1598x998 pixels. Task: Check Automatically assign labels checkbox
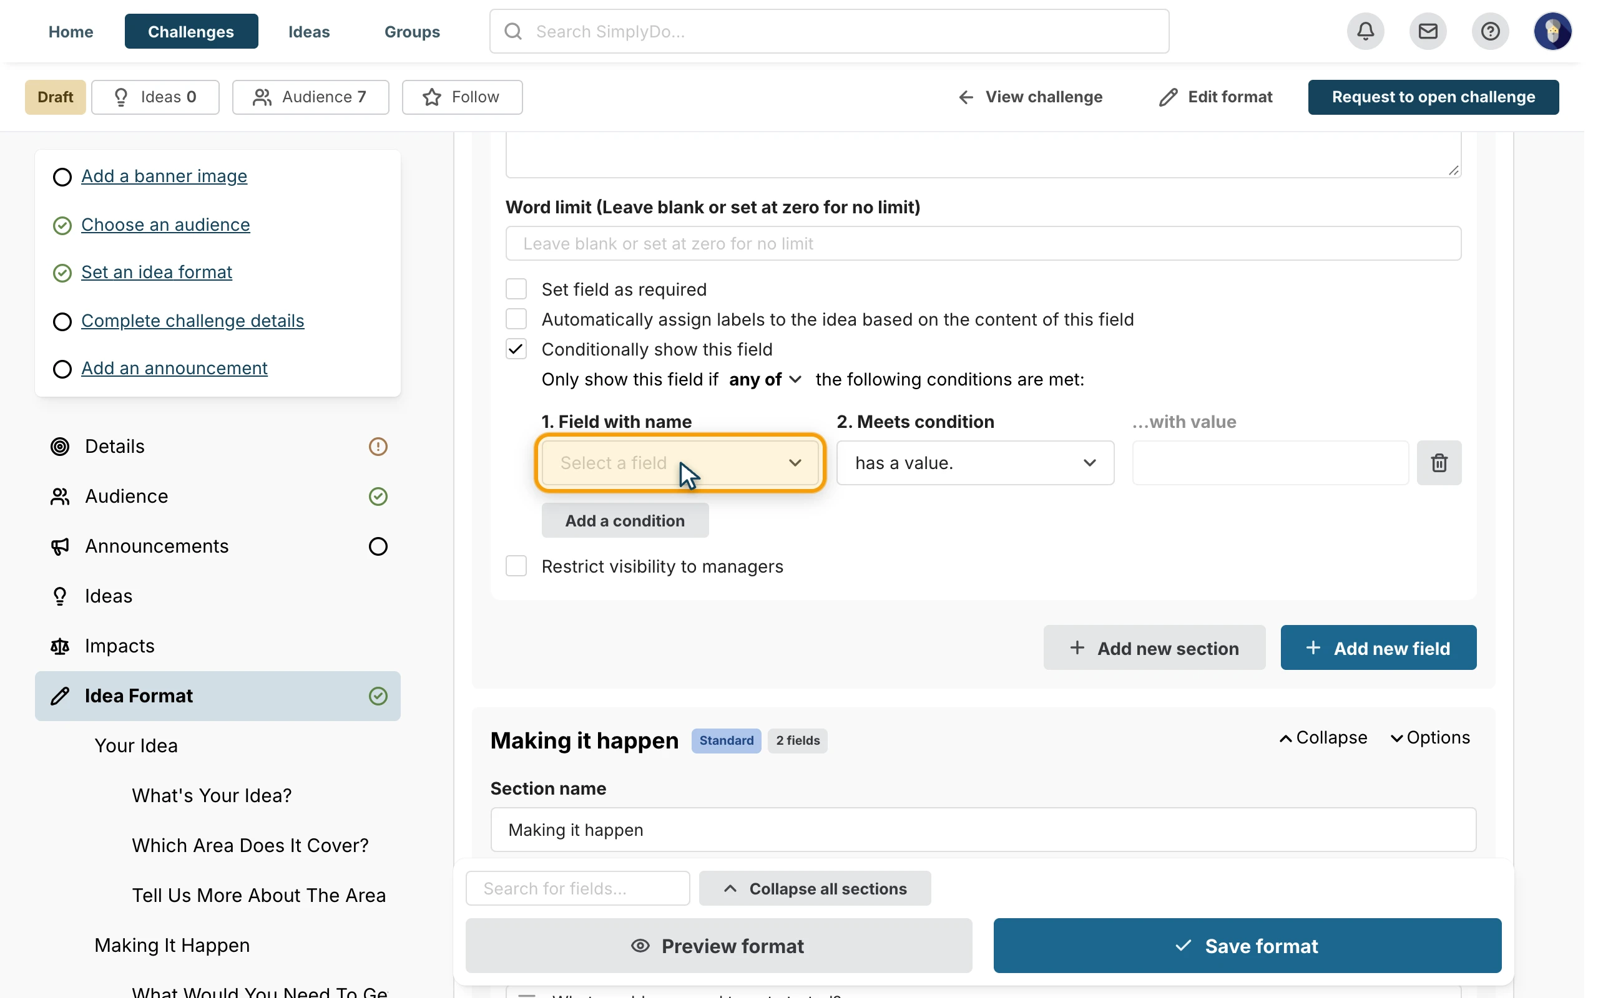tap(516, 319)
